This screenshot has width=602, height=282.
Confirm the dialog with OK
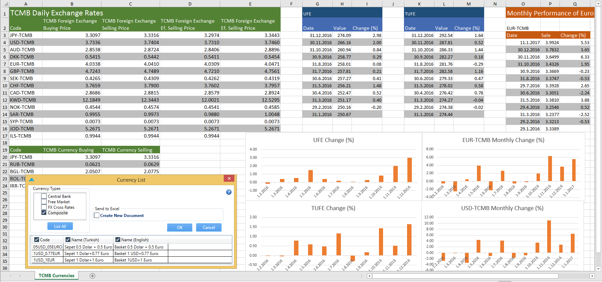coord(180,227)
